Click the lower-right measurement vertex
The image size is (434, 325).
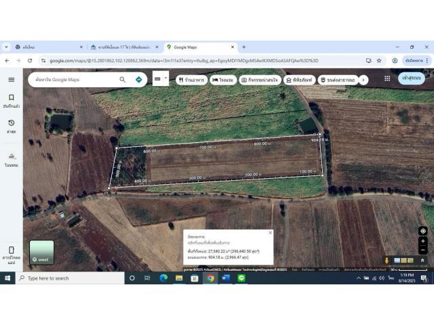tap(323, 175)
